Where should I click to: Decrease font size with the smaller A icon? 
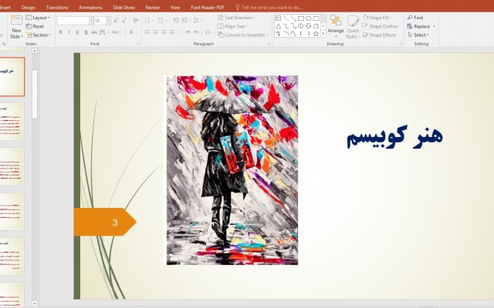[x=124, y=21]
